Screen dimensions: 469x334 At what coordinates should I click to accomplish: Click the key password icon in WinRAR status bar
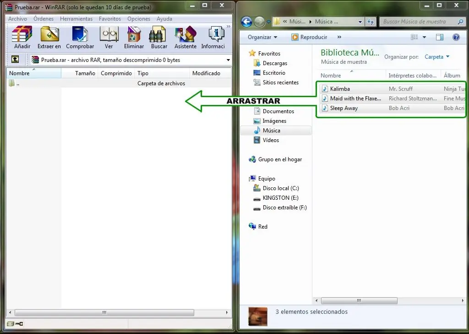(19, 323)
